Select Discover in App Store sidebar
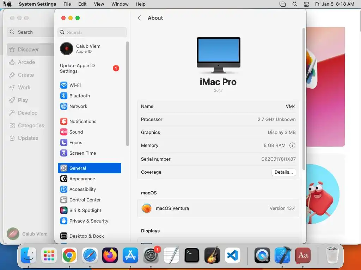This screenshot has width=361, height=270. (x=31, y=50)
